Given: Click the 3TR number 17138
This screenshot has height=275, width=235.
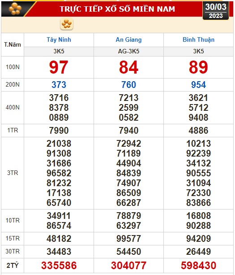Looking at the screenshot, I should [59, 193].
